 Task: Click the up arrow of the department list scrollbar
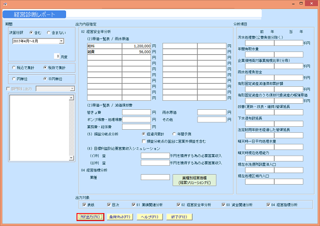click(x=71, y=98)
